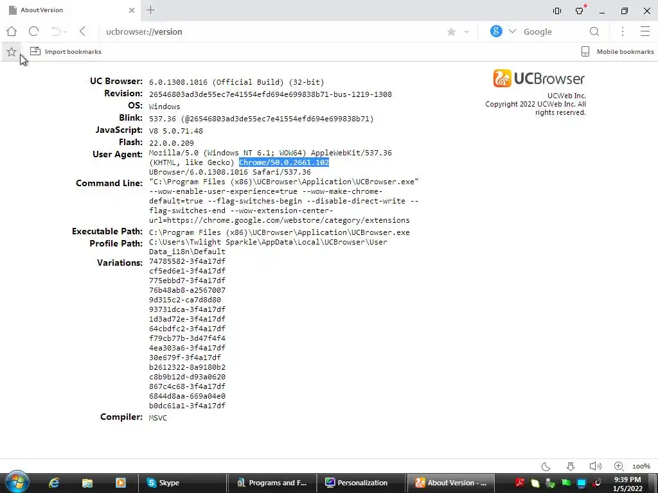Expand address bar history dropdown arrow
658x493 pixels.
467,32
